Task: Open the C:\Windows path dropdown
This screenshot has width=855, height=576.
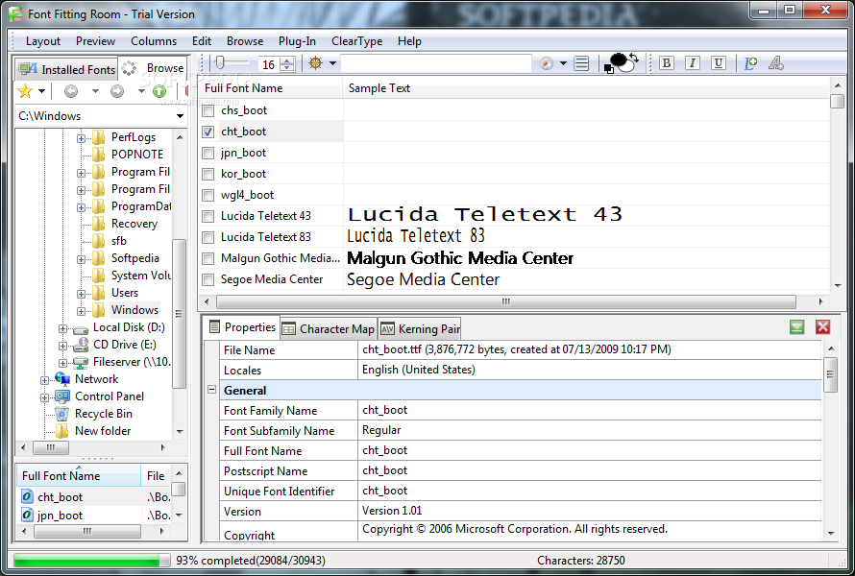Action: pos(180,116)
